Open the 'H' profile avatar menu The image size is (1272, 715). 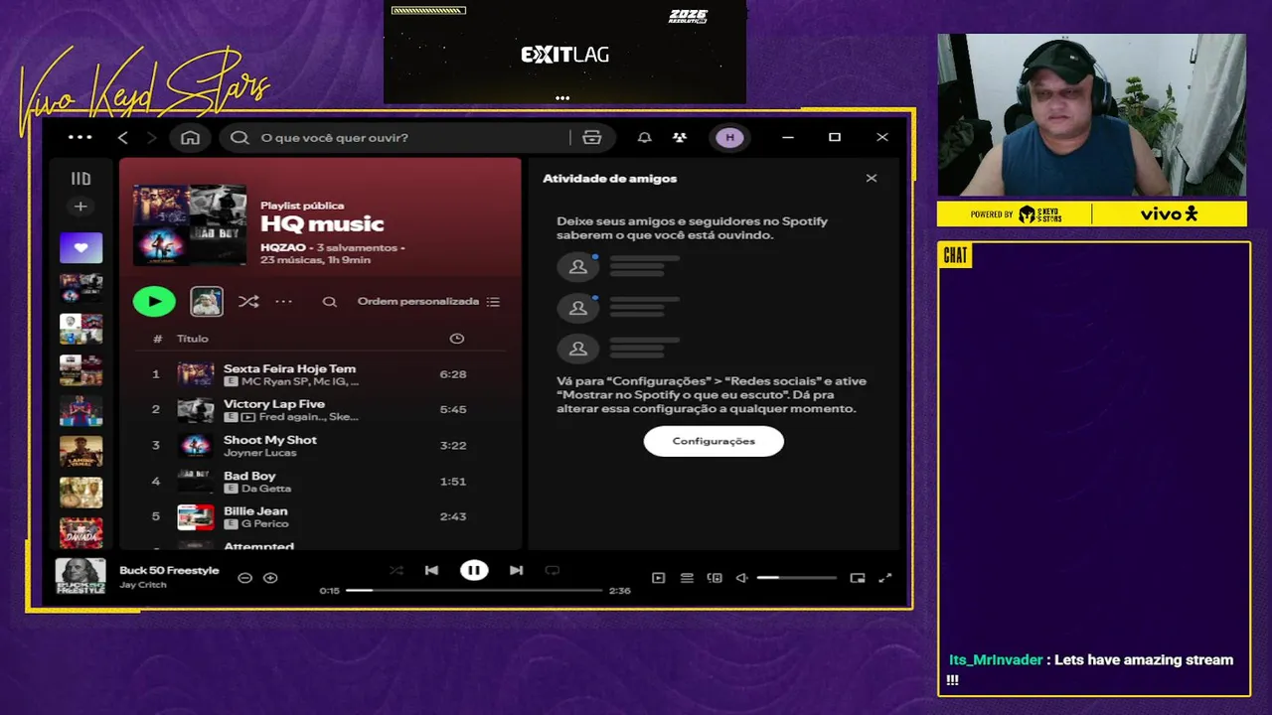730,137
